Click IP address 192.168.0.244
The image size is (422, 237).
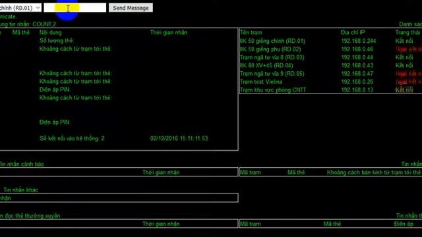pyautogui.click(x=359, y=41)
